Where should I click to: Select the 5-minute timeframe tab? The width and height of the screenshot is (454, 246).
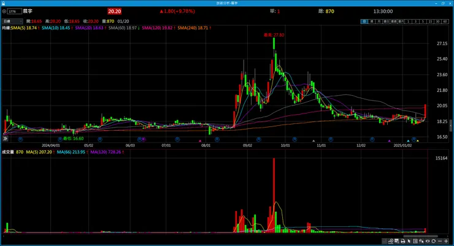tap(423, 21)
